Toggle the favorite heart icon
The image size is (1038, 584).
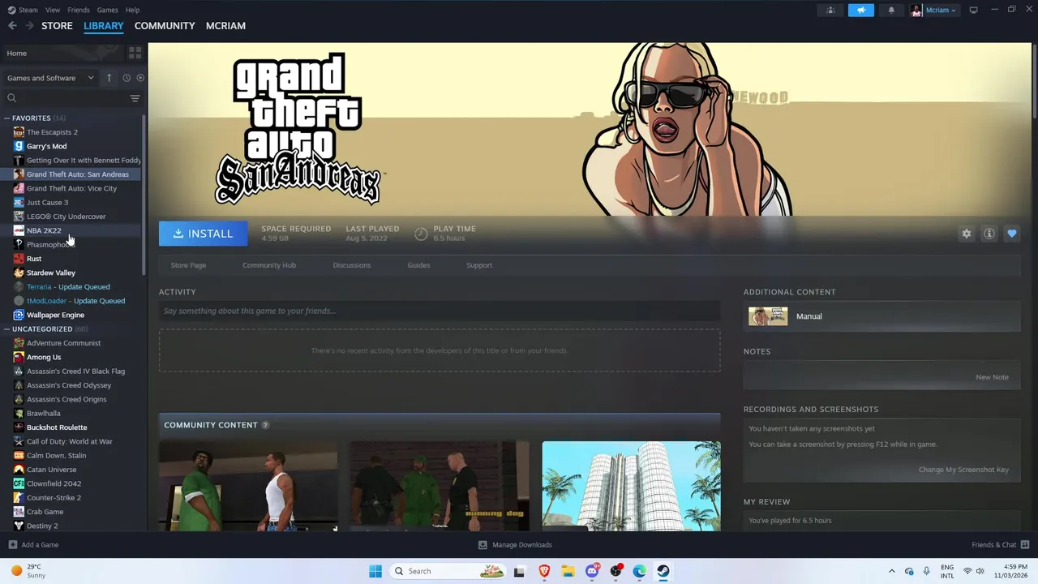click(x=1012, y=234)
